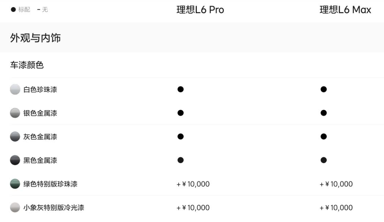
Task: Click the 车漆颜色 subsection title
Action: [x=27, y=65]
